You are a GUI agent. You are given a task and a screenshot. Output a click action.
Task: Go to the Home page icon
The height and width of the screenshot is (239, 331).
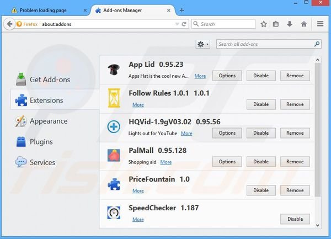(x=303, y=24)
